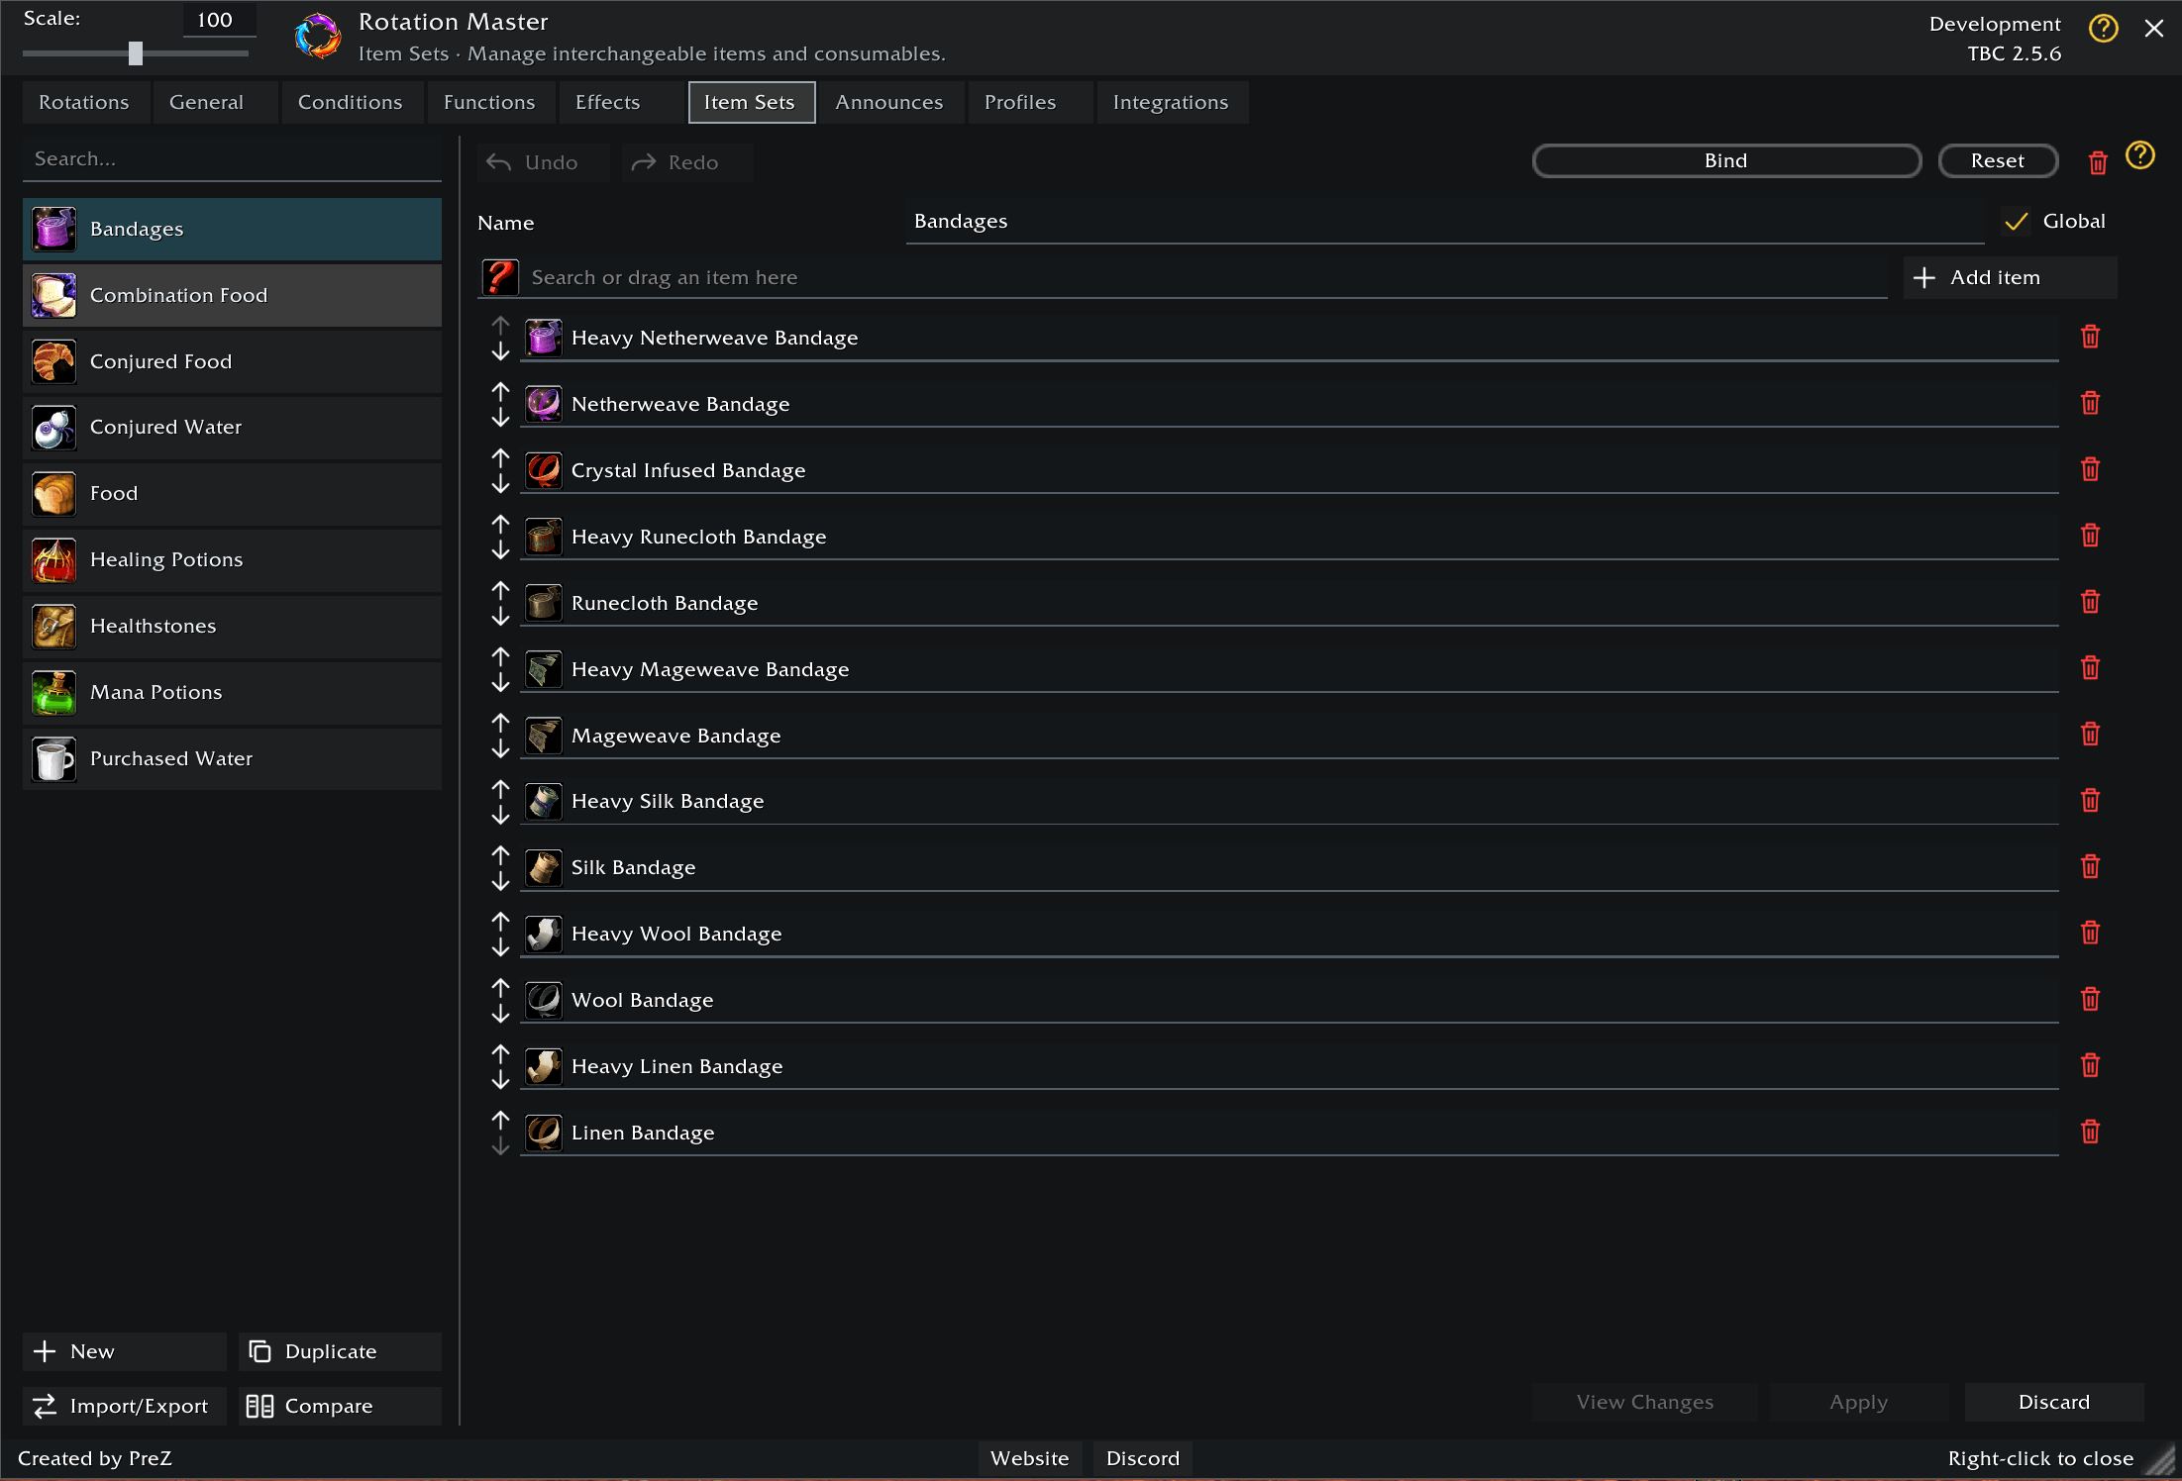Image resolution: width=2182 pixels, height=1481 pixels.
Task: Delete the Heavy Netherweave Bandage row
Action: click(2090, 337)
